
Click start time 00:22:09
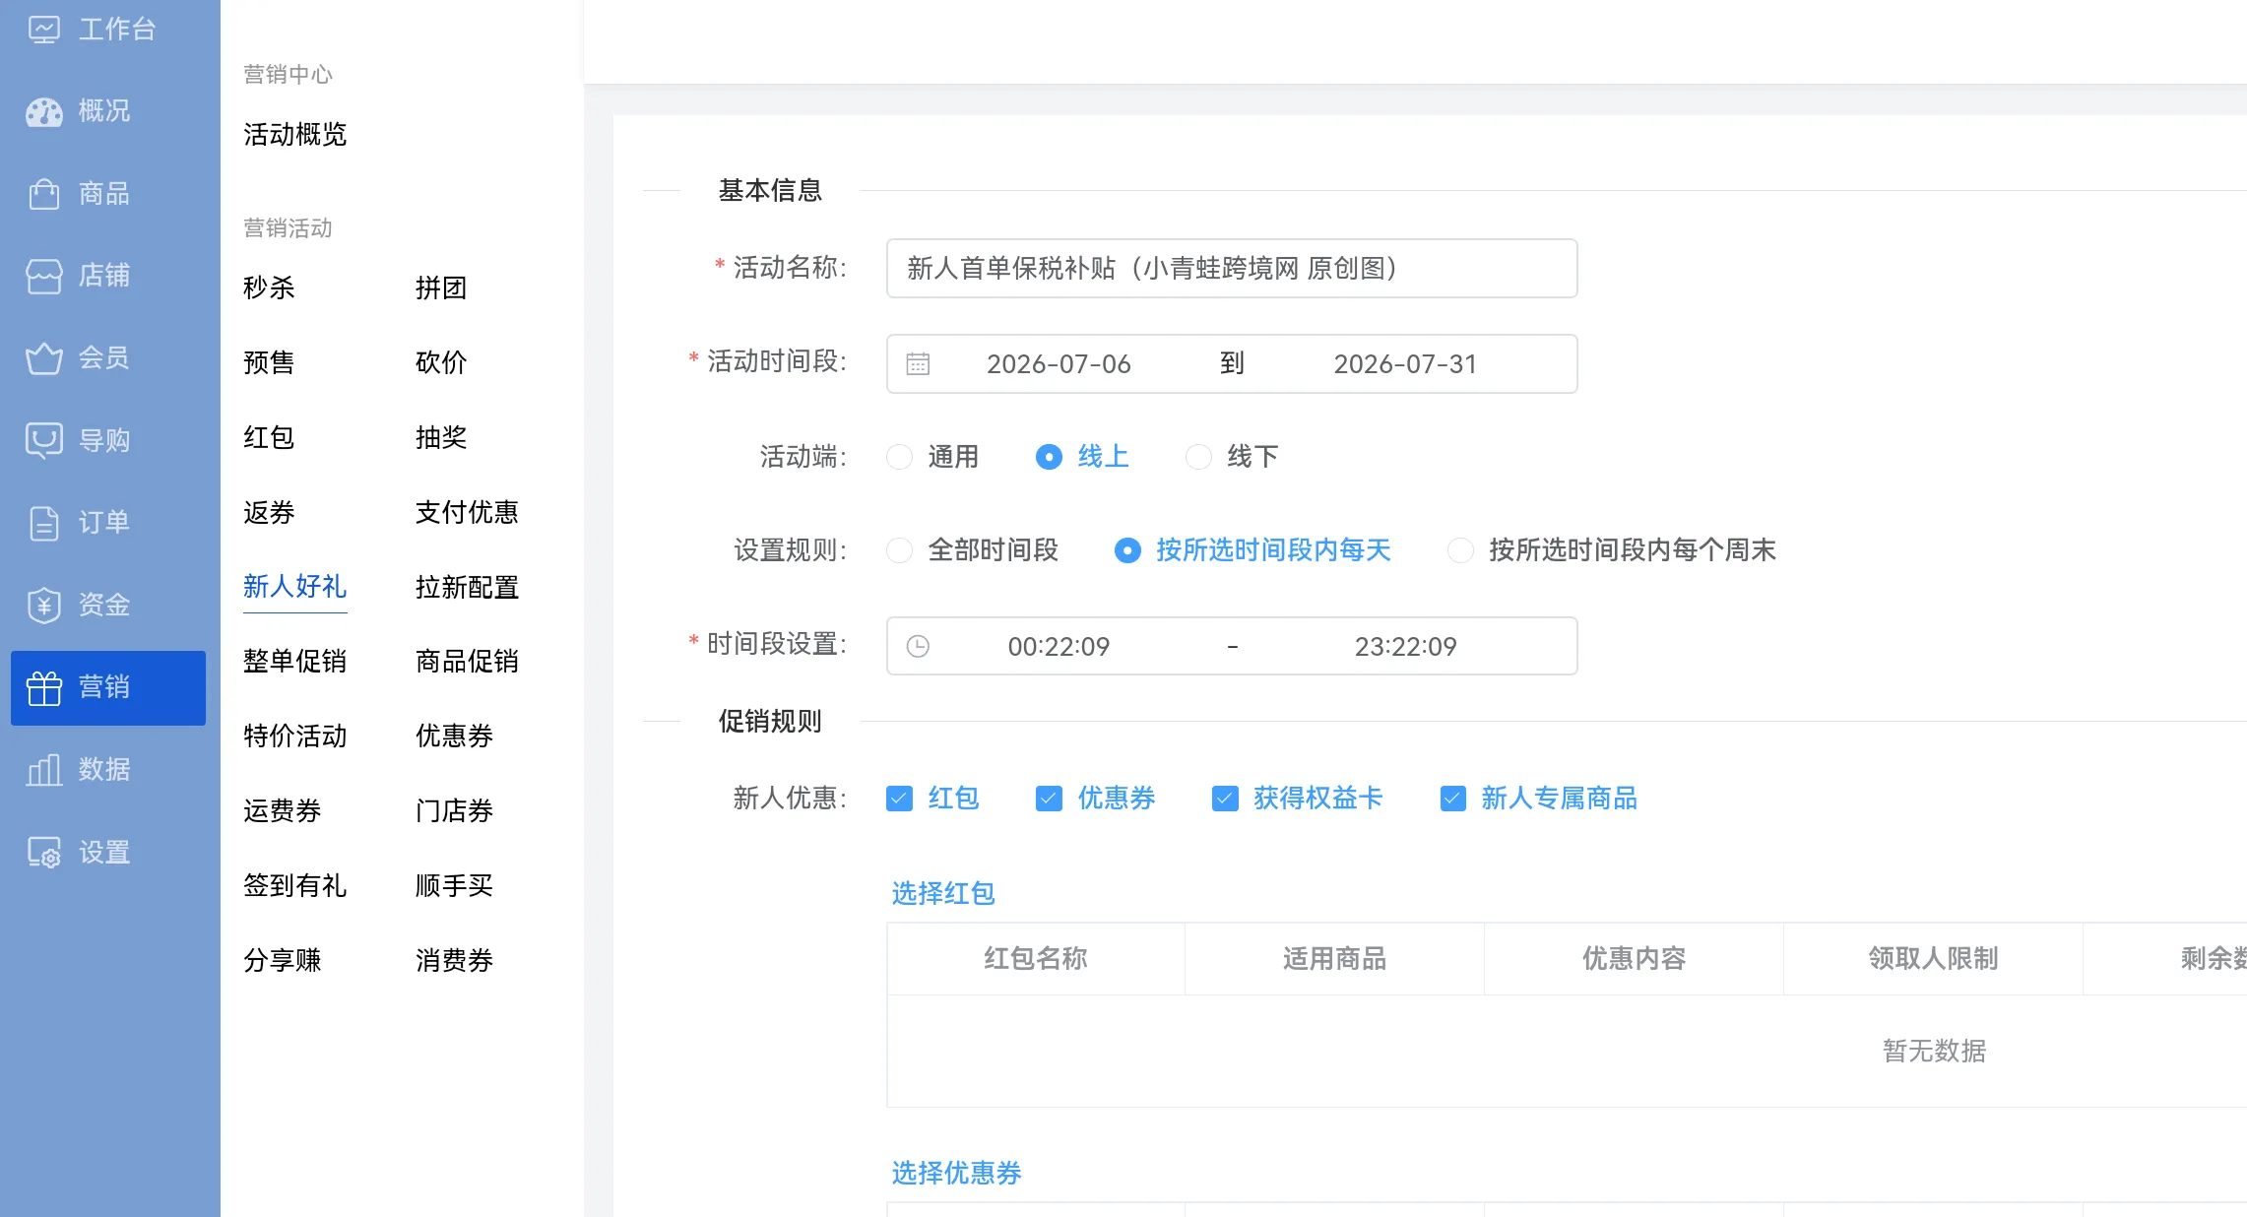click(1059, 647)
